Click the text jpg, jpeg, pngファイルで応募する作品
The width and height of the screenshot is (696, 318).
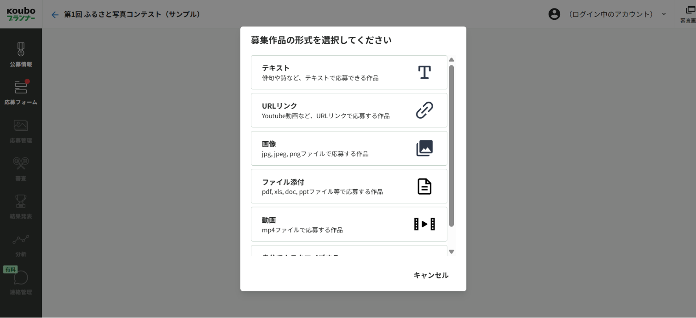pyautogui.click(x=315, y=154)
